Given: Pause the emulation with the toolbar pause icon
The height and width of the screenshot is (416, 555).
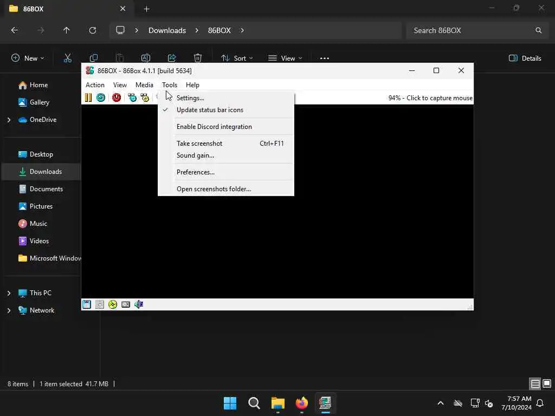Looking at the screenshot, I should click(x=88, y=97).
